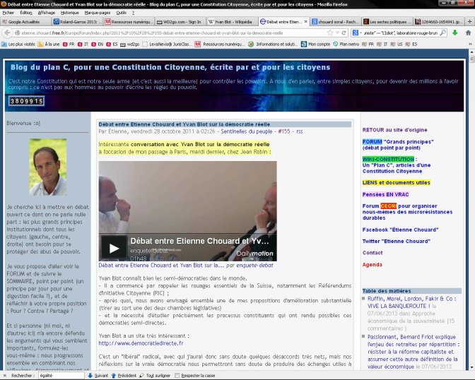Click Étienne Chouard's portrait photo
Viewport: 475px width, 380px height.
48,167
